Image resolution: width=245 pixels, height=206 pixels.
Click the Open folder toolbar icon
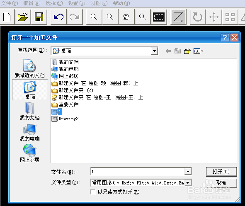click(x=23, y=17)
